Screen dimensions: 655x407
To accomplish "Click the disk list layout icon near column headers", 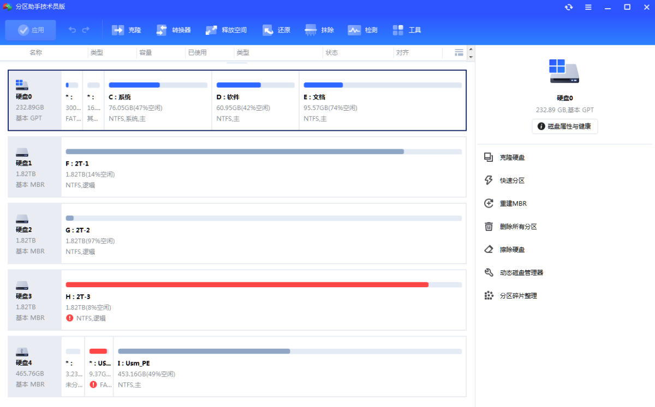I will [x=458, y=52].
